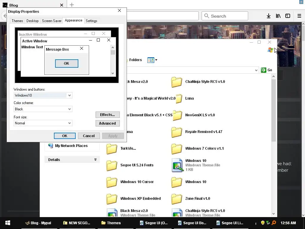Click the orange magnifier tray icon
The image size is (305, 229).
click(274, 223)
